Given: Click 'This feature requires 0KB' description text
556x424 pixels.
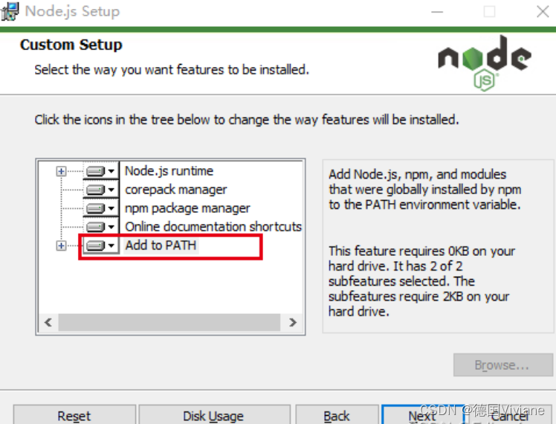Looking at the screenshot, I should point(421,281).
